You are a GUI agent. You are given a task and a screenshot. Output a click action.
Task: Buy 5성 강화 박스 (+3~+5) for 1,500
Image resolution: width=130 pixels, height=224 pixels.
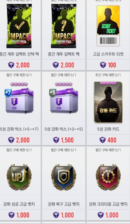[x=64, y=140]
